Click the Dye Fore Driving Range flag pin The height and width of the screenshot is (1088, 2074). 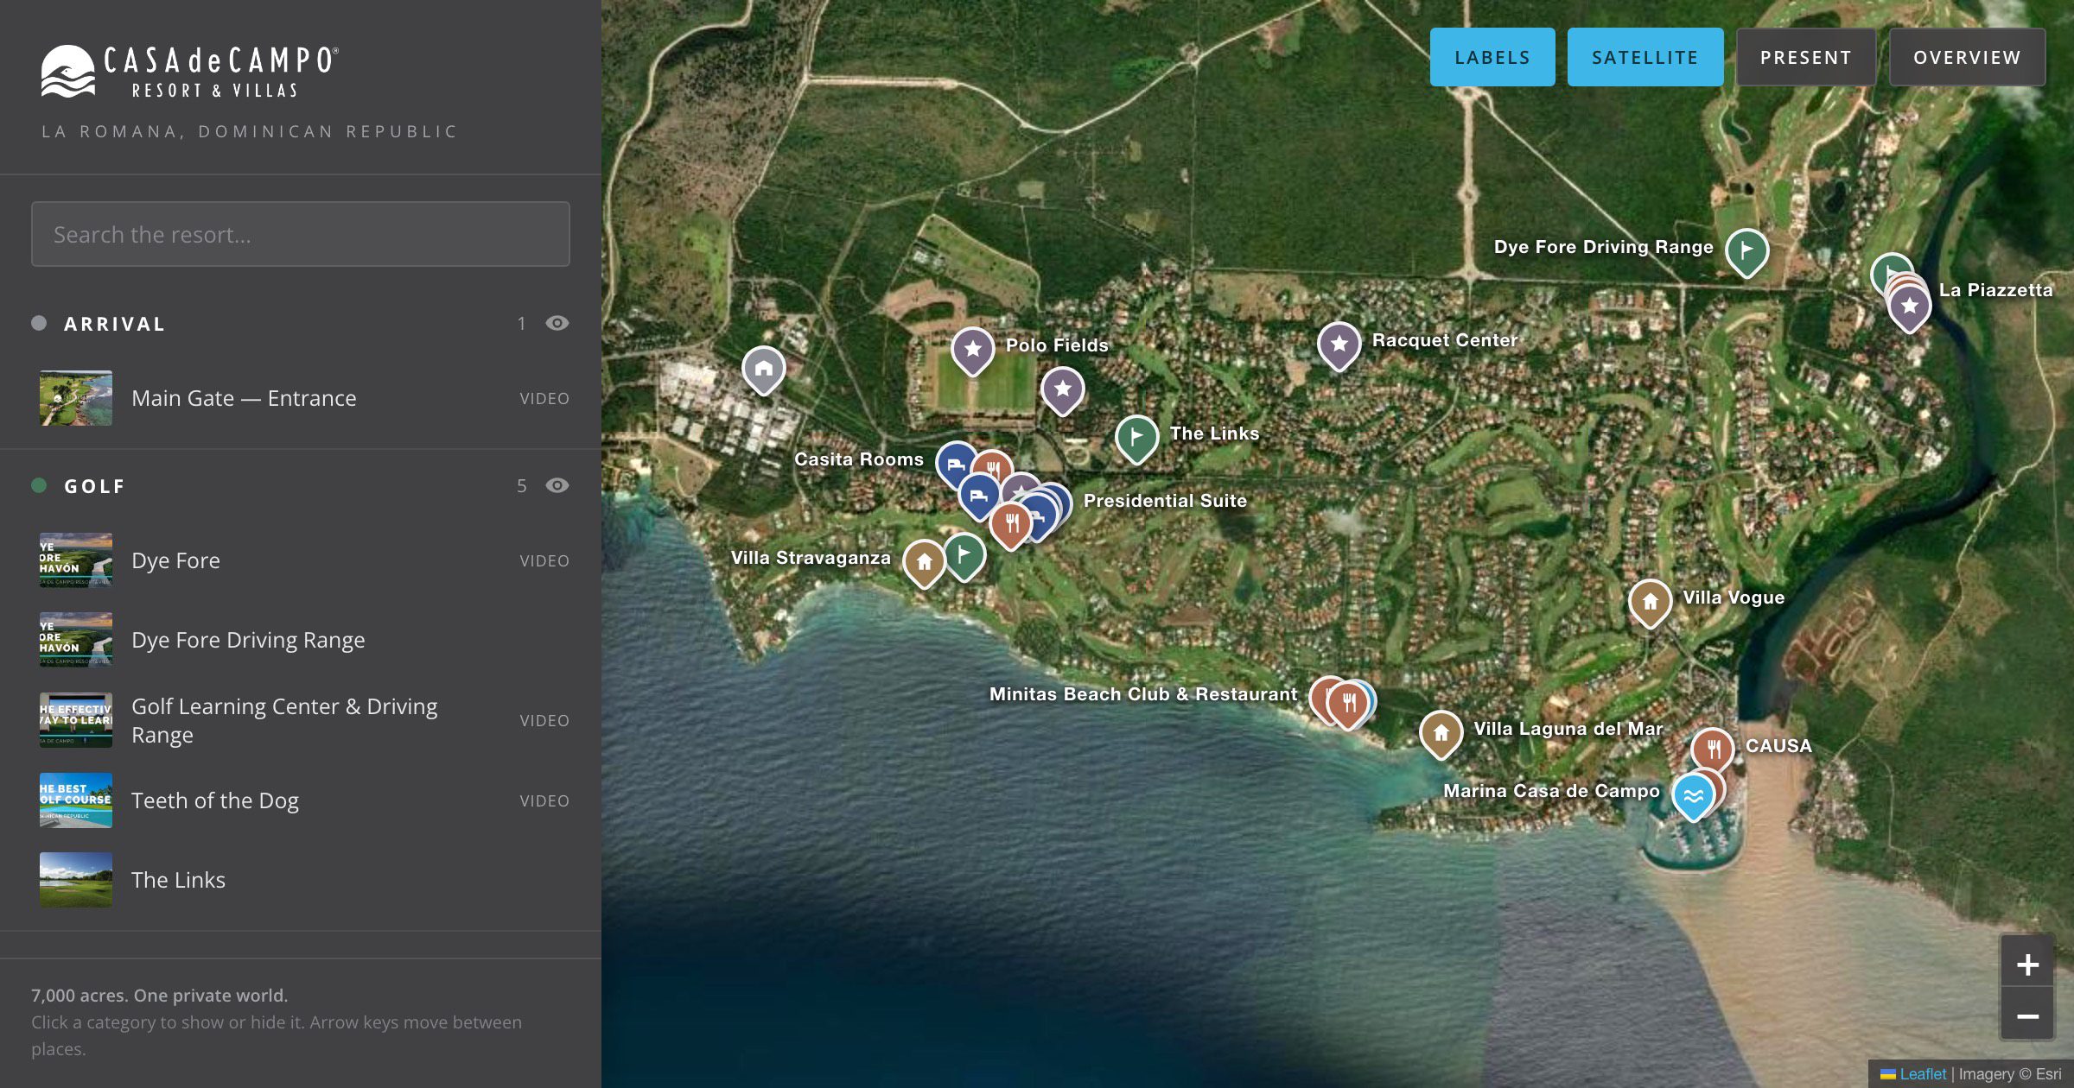pos(1747,251)
